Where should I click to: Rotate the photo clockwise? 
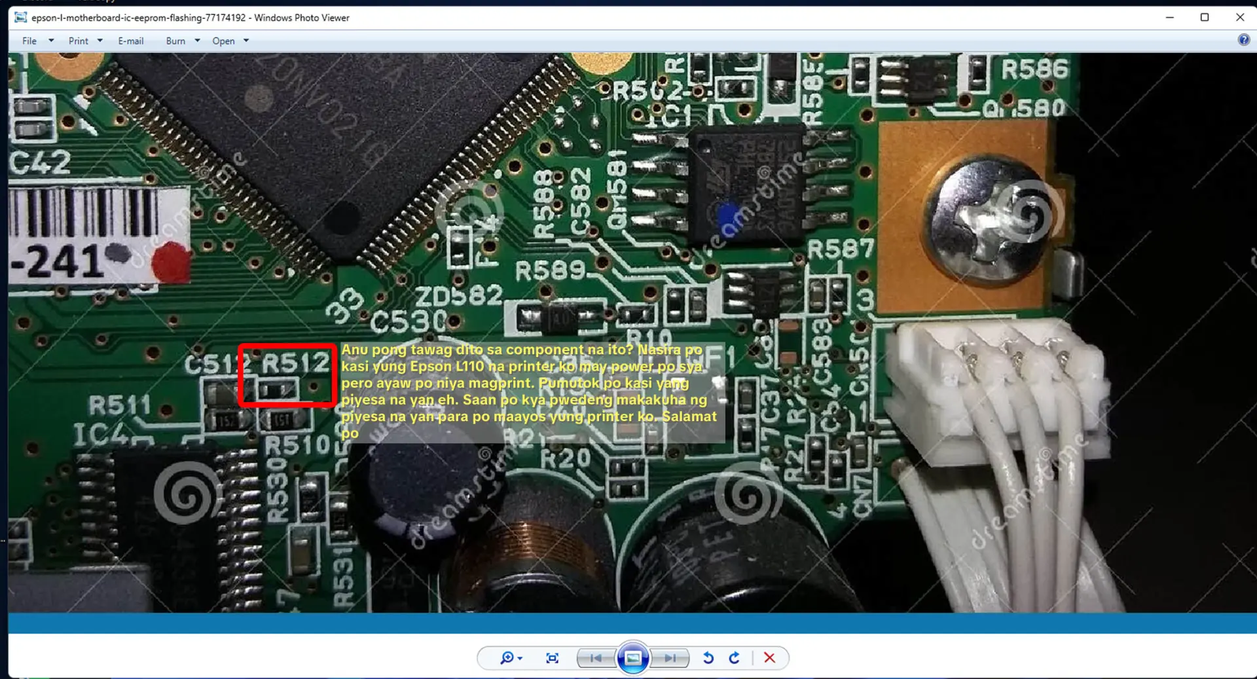(735, 658)
